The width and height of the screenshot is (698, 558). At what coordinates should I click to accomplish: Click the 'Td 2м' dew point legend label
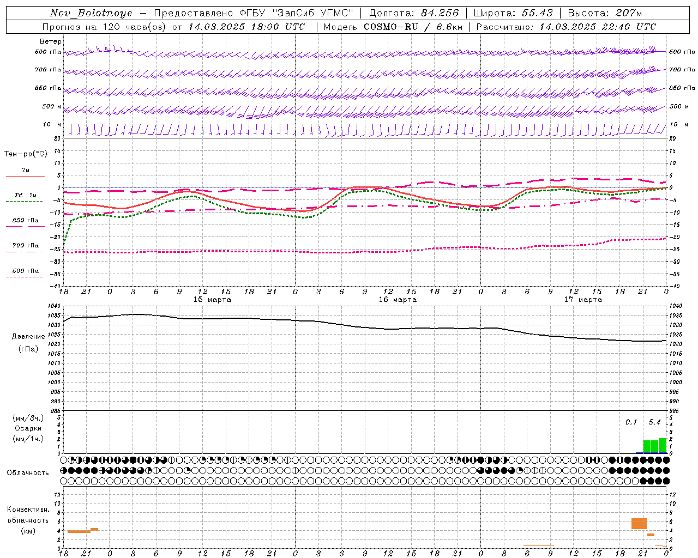tap(25, 195)
